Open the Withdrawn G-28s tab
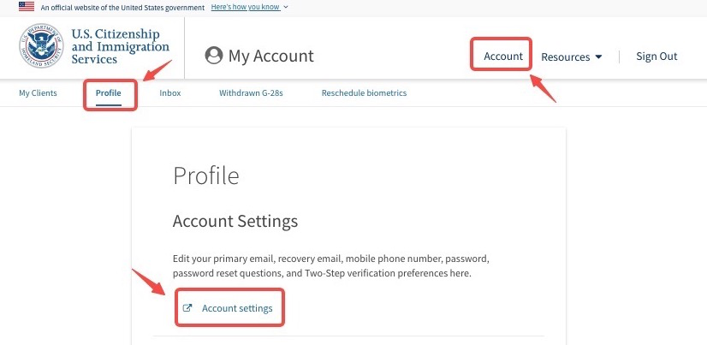Image resolution: width=707 pixels, height=345 pixels. (x=251, y=92)
